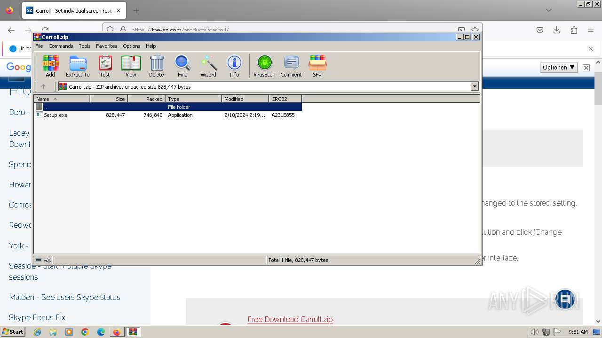Dismiss the Firefox notification bar
This screenshot has width=602, height=338.
click(591, 48)
